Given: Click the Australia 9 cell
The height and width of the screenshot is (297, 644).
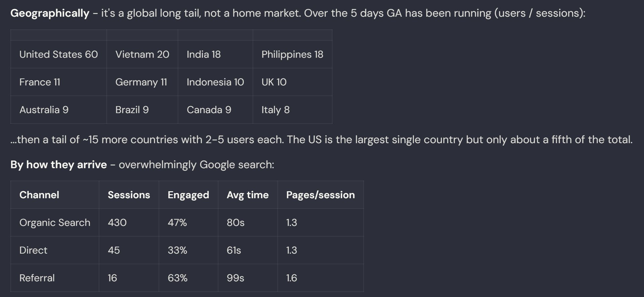Looking at the screenshot, I should 59,110.
